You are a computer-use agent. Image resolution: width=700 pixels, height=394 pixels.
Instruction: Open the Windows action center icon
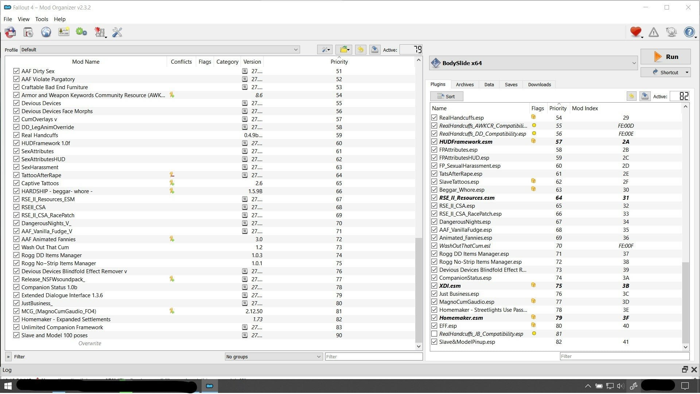pos(685,386)
